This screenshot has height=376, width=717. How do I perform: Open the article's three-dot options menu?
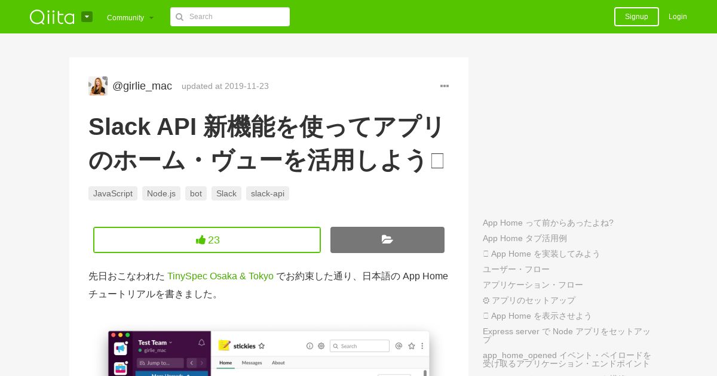tap(445, 86)
